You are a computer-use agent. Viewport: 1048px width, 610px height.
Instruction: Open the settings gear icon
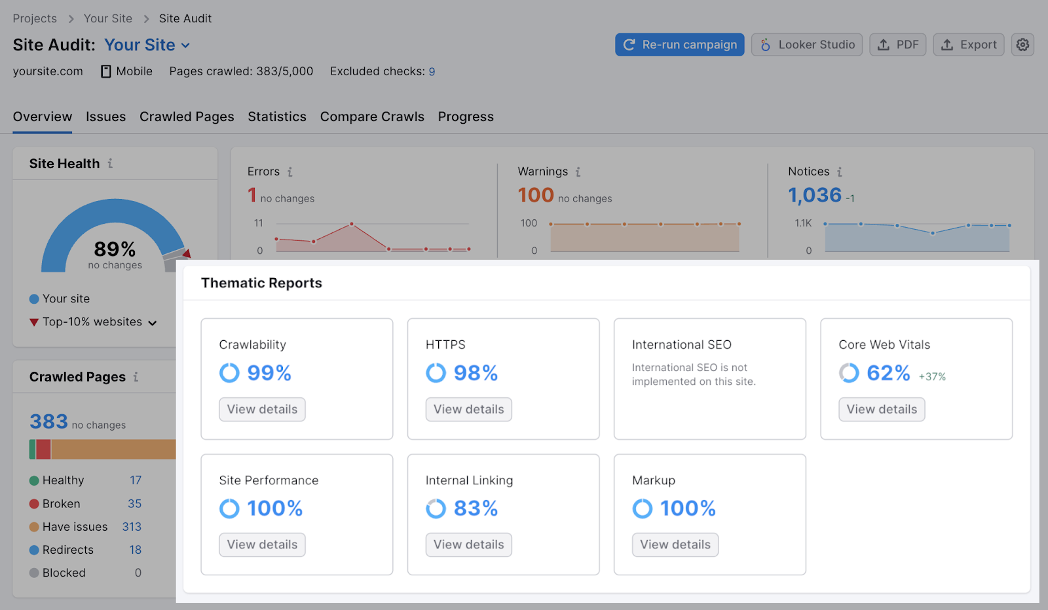pyautogui.click(x=1022, y=45)
